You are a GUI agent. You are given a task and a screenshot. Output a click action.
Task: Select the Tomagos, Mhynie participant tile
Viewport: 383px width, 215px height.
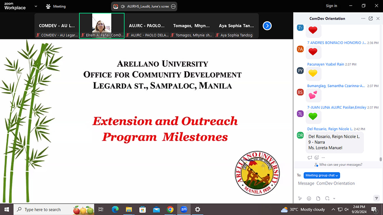pos(191,26)
